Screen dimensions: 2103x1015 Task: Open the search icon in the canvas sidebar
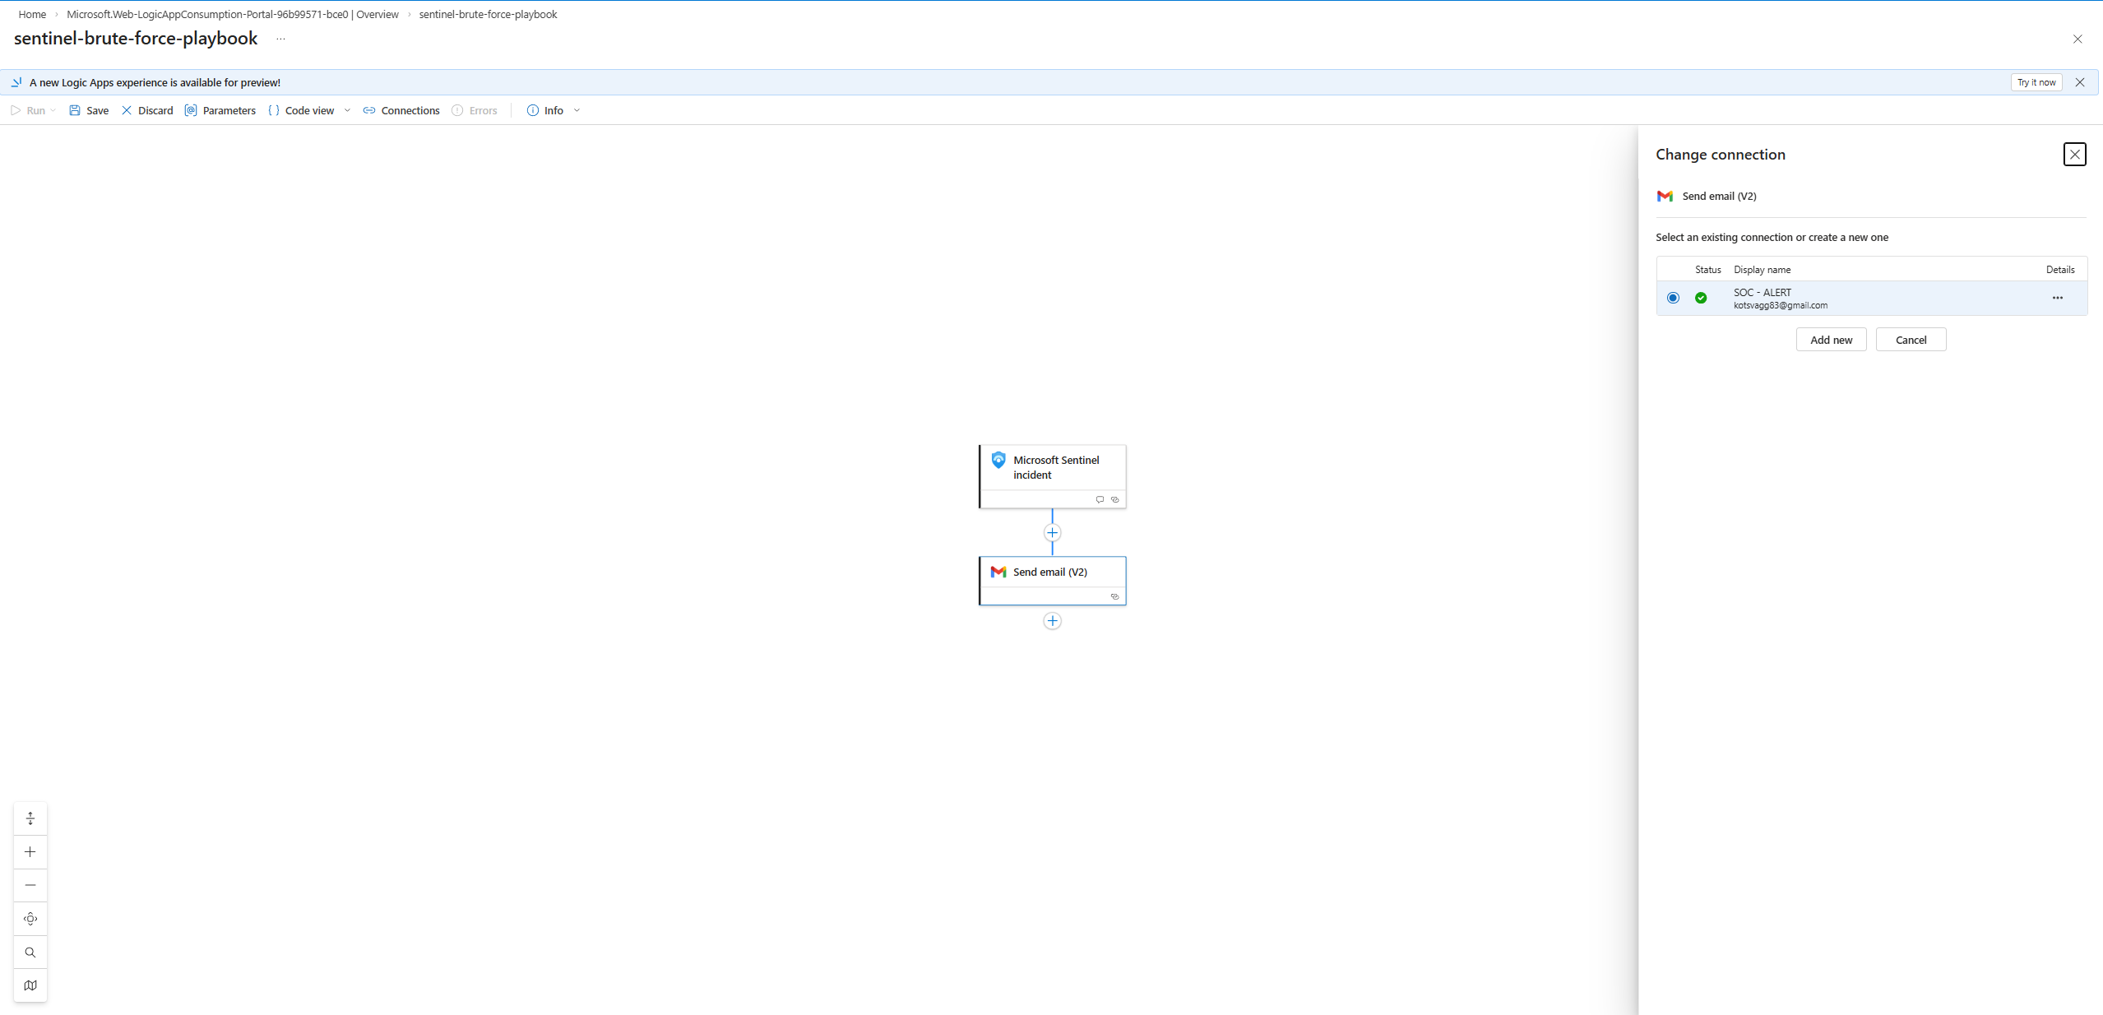tap(30, 952)
